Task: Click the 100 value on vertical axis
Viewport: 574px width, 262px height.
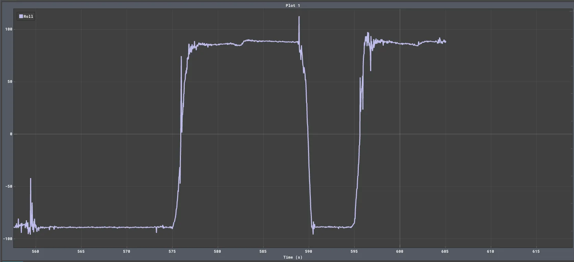Action: (x=9, y=29)
